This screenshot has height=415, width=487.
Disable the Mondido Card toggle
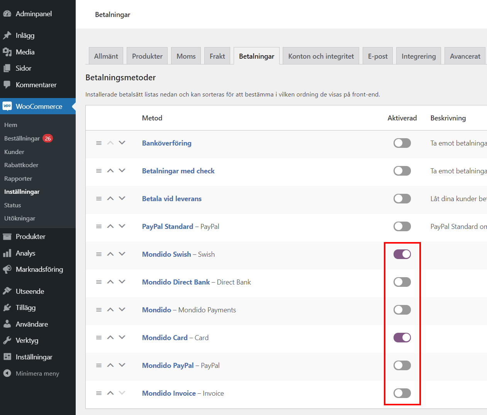402,338
